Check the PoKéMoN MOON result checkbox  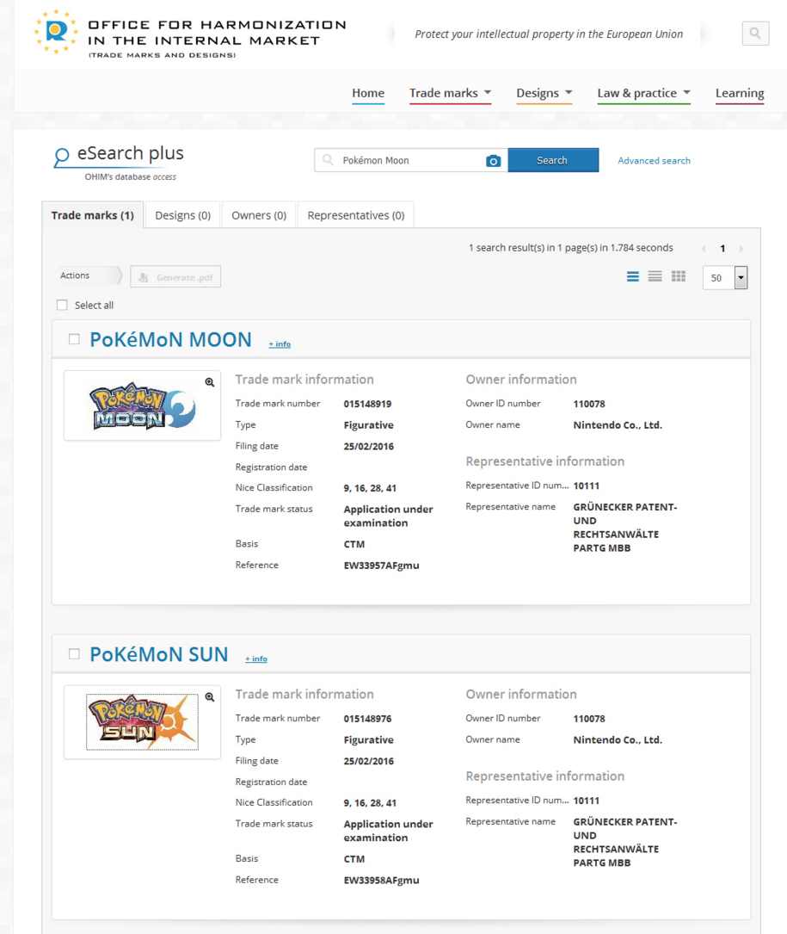point(74,339)
